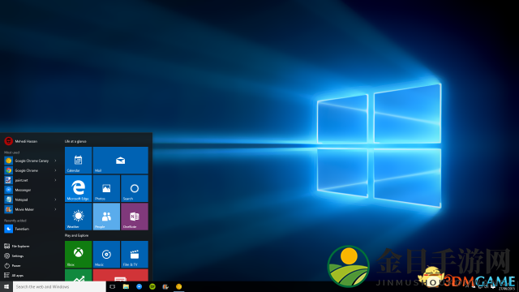
Task: Open the Mail tile
Action: [x=121, y=161]
